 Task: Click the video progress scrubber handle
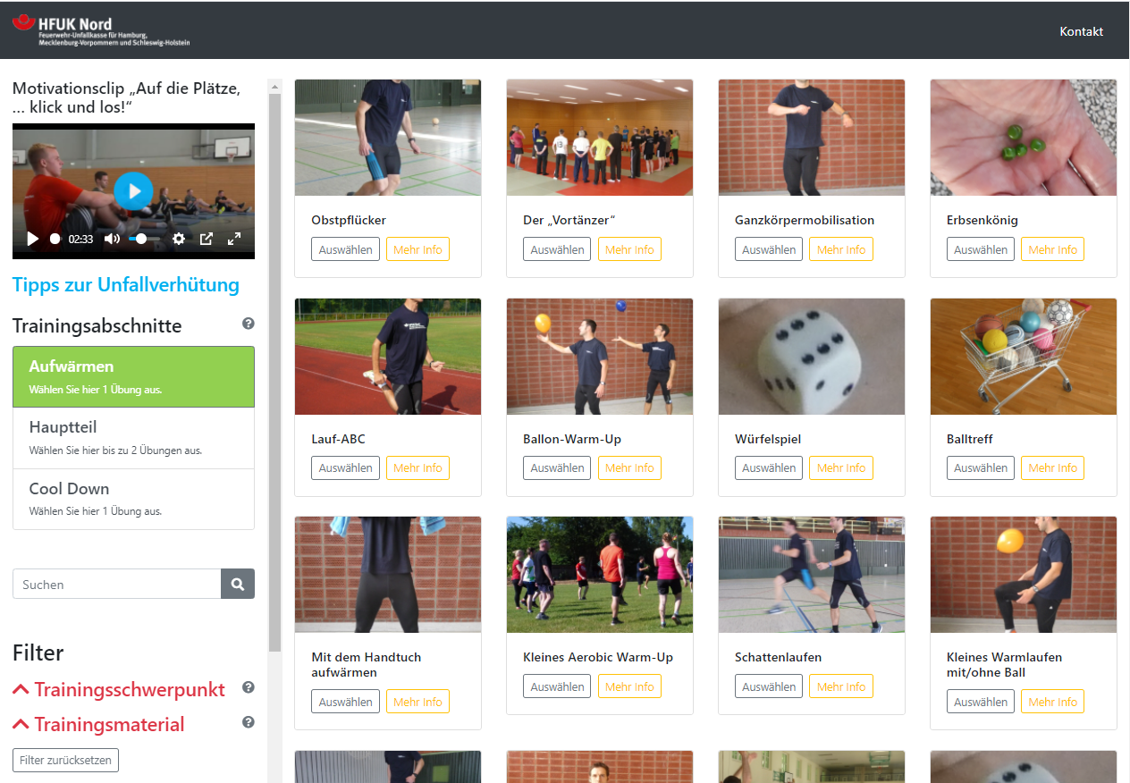pos(55,239)
